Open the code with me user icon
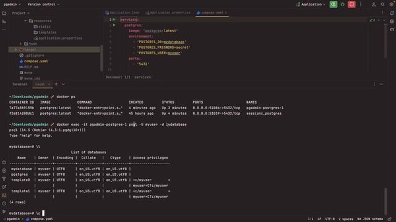The width and height of the screenshot is (396, 222). pyautogui.click(x=374, y=4)
